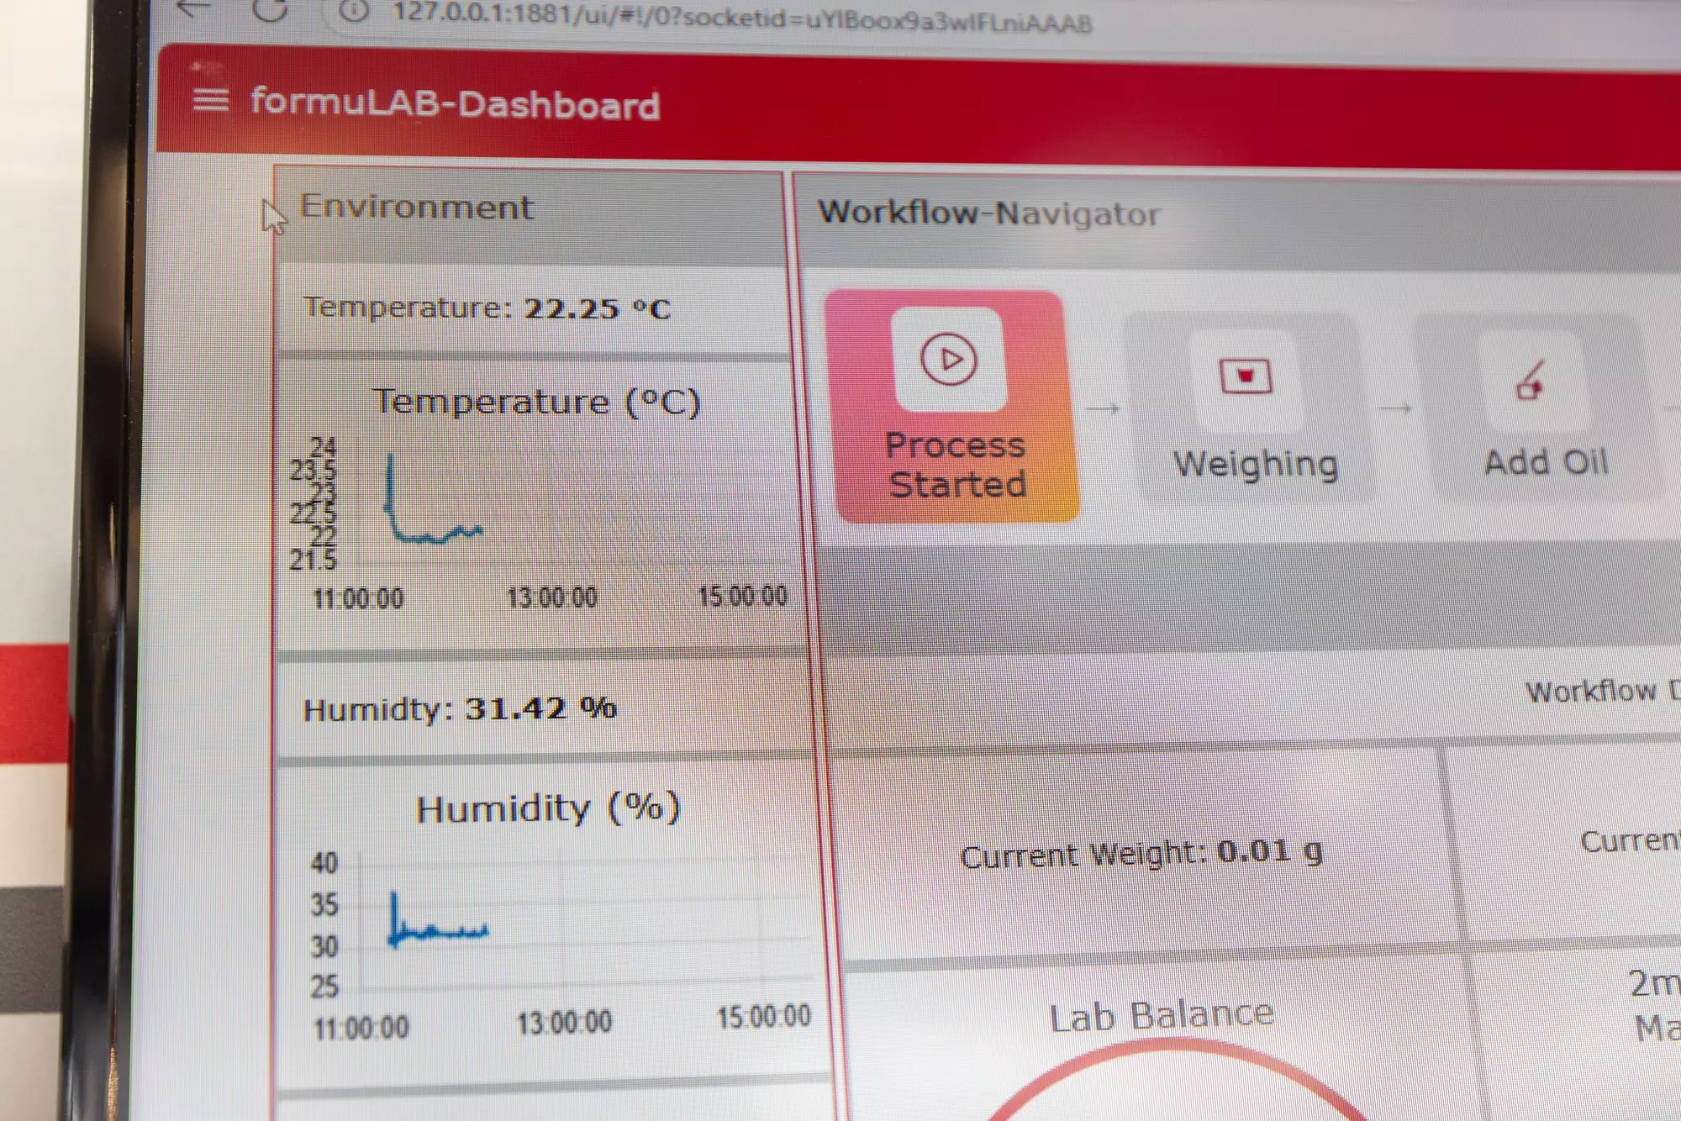Image resolution: width=1681 pixels, height=1121 pixels.
Task: Click the Humidty 31.42 % reading
Action: point(460,708)
